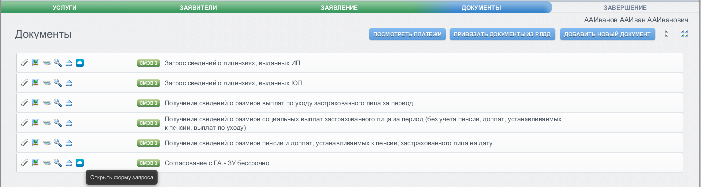Go to the ЗАЯВЛЕНИЕ step tab
701x187 pixels.
tap(340, 8)
